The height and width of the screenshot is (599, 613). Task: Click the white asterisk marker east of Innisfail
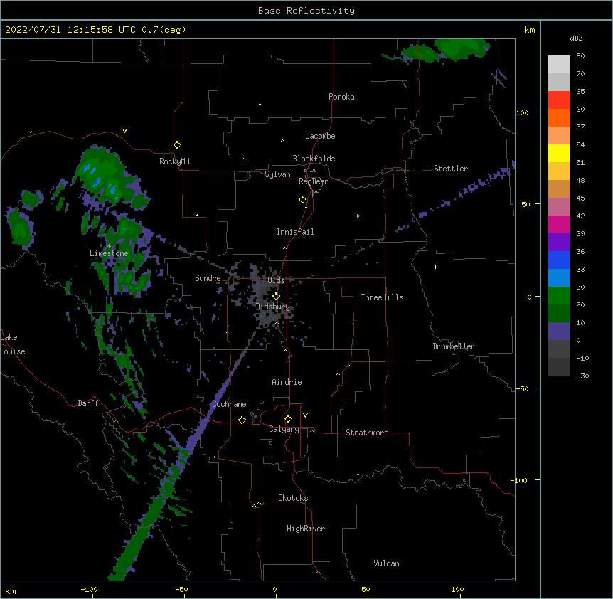(357, 216)
